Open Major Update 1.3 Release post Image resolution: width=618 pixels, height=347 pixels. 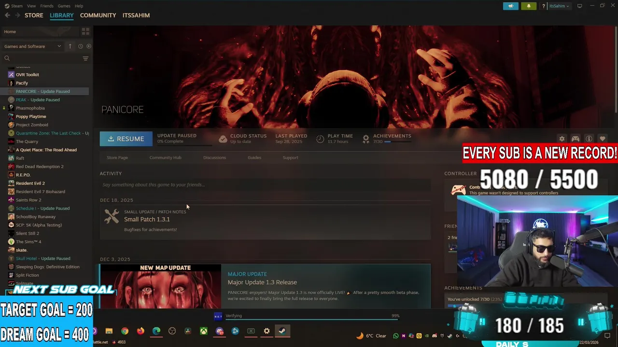(x=262, y=282)
